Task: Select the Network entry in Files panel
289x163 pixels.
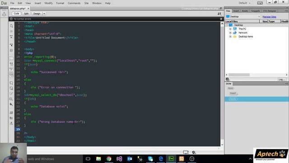Action: coord(243,33)
